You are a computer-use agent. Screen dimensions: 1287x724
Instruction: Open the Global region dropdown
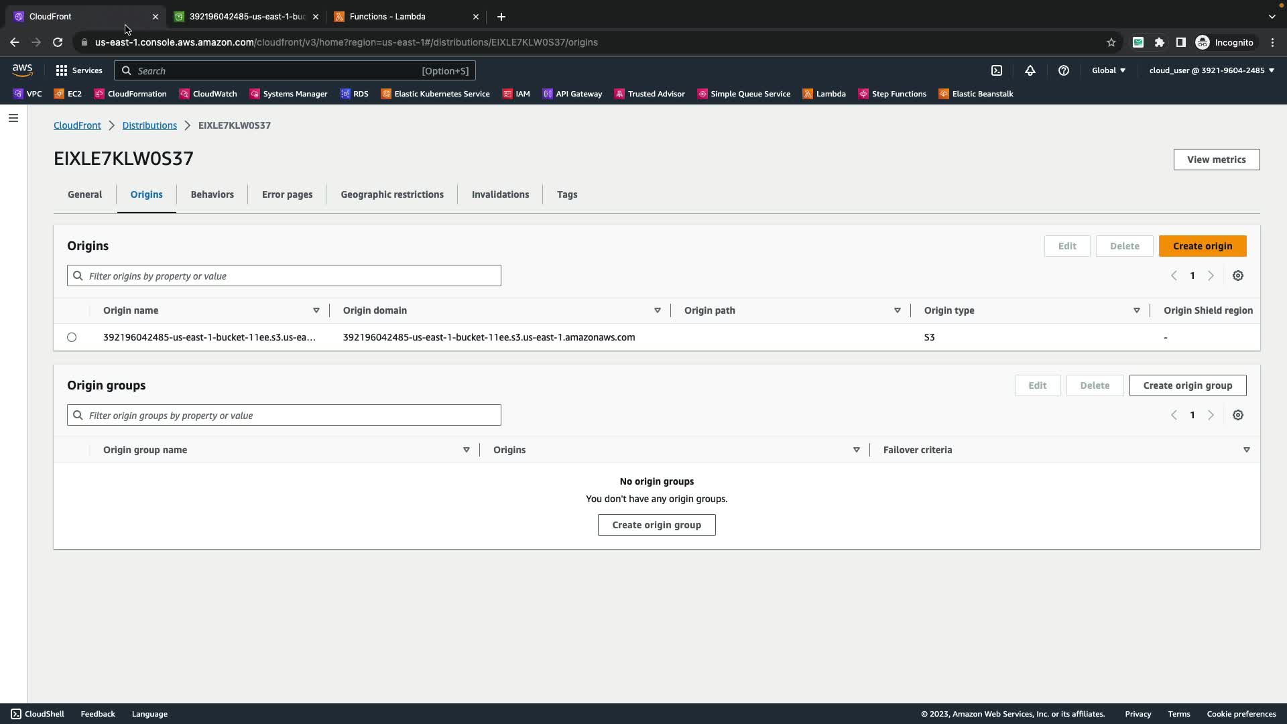(1108, 70)
